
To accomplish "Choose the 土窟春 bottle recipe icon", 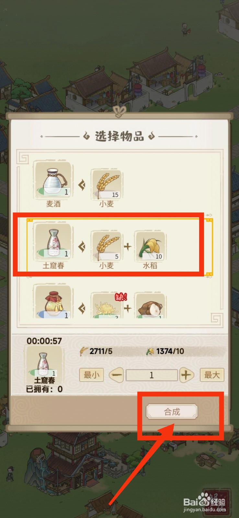I will pos(53,241).
